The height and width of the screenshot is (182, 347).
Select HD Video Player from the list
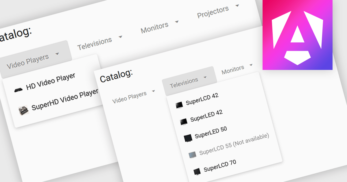pos(51,81)
